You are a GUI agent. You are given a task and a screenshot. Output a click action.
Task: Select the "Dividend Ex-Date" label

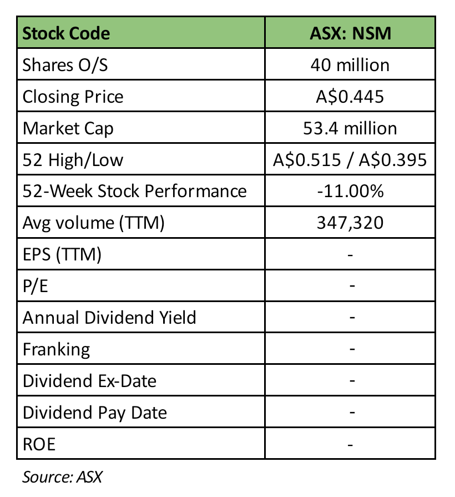click(x=89, y=381)
